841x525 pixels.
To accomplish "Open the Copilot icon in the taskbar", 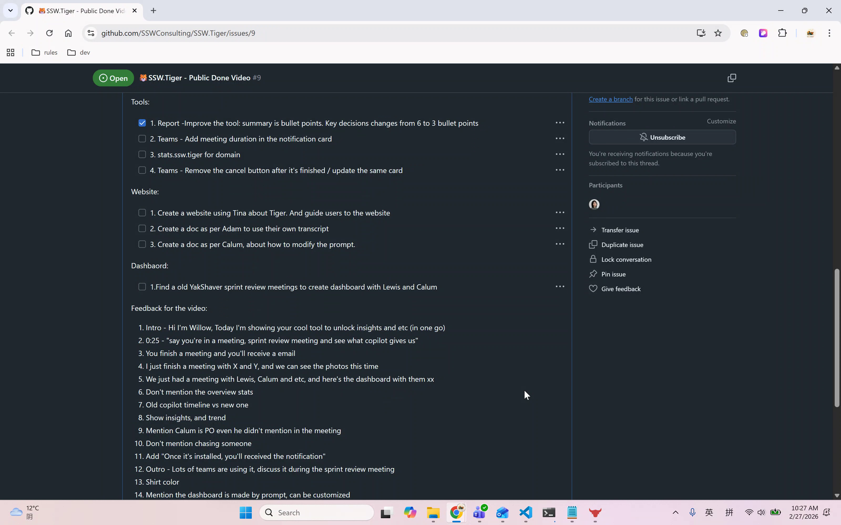I will tap(410, 512).
